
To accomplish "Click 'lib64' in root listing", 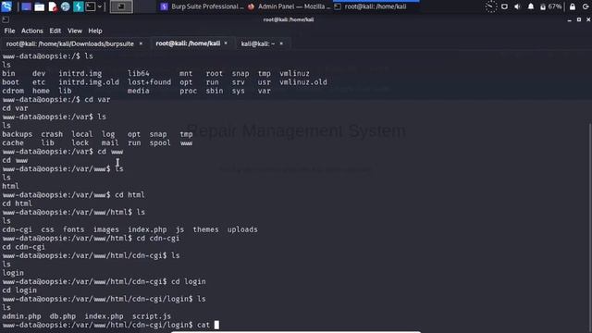I will (x=138, y=74).
